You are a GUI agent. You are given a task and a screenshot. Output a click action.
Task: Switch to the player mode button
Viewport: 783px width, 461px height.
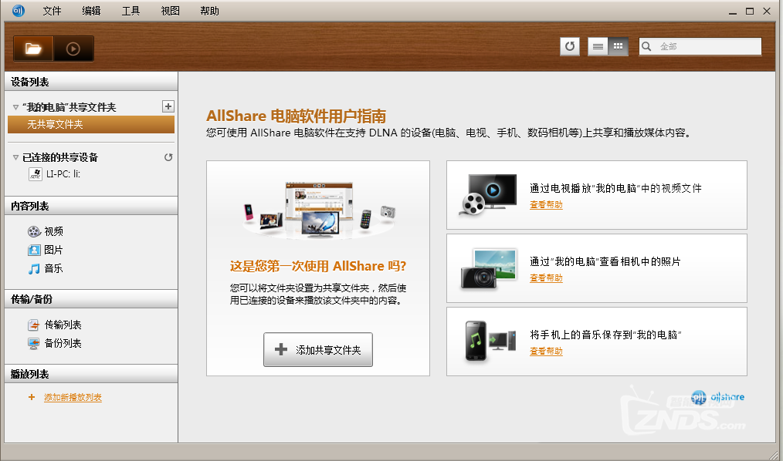pyautogui.click(x=73, y=49)
